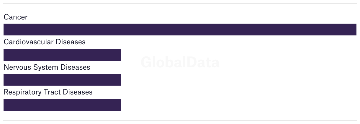Select the Cardiovascular Diseases bar
The width and height of the screenshot is (360, 124).
tap(62, 55)
